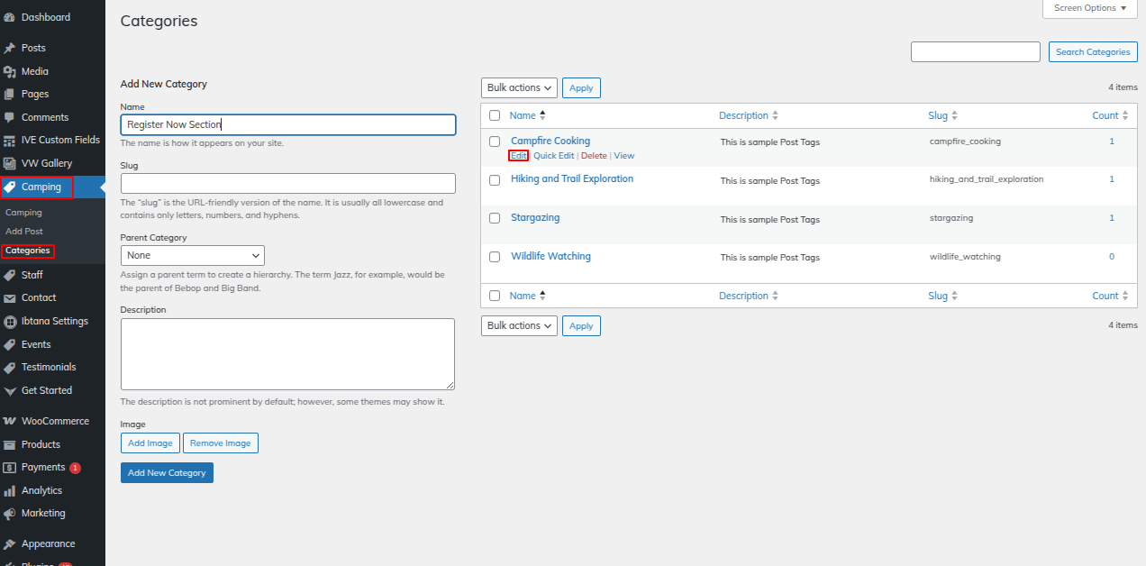
Task: Select the Comments speech bubble icon
Action: (x=10, y=118)
